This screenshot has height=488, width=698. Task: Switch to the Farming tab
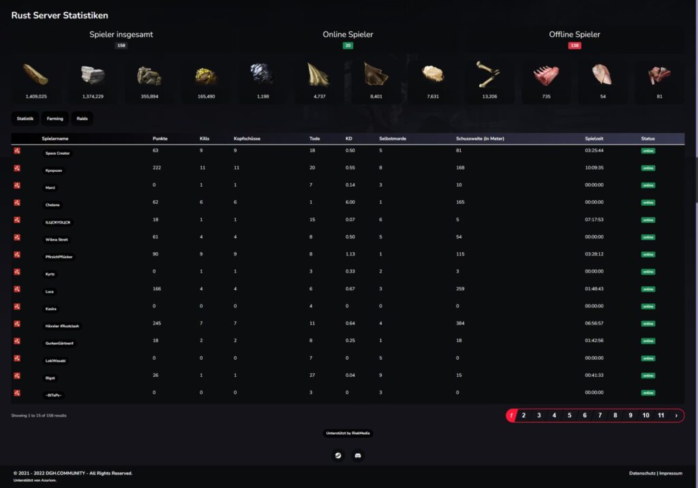point(55,119)
